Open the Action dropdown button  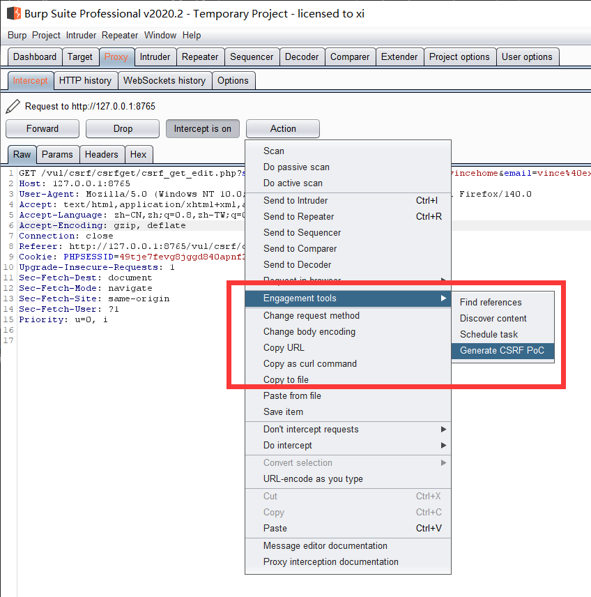click(x=283, y=129)
